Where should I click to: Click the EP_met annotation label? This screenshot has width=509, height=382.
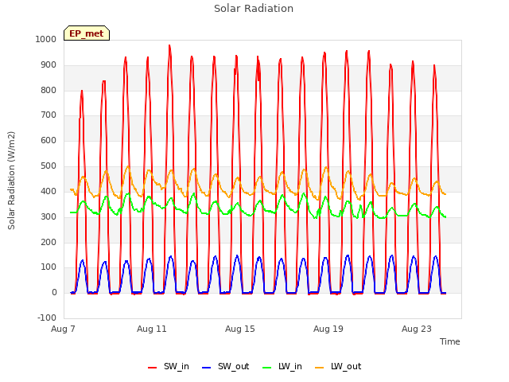click(87, 33)
